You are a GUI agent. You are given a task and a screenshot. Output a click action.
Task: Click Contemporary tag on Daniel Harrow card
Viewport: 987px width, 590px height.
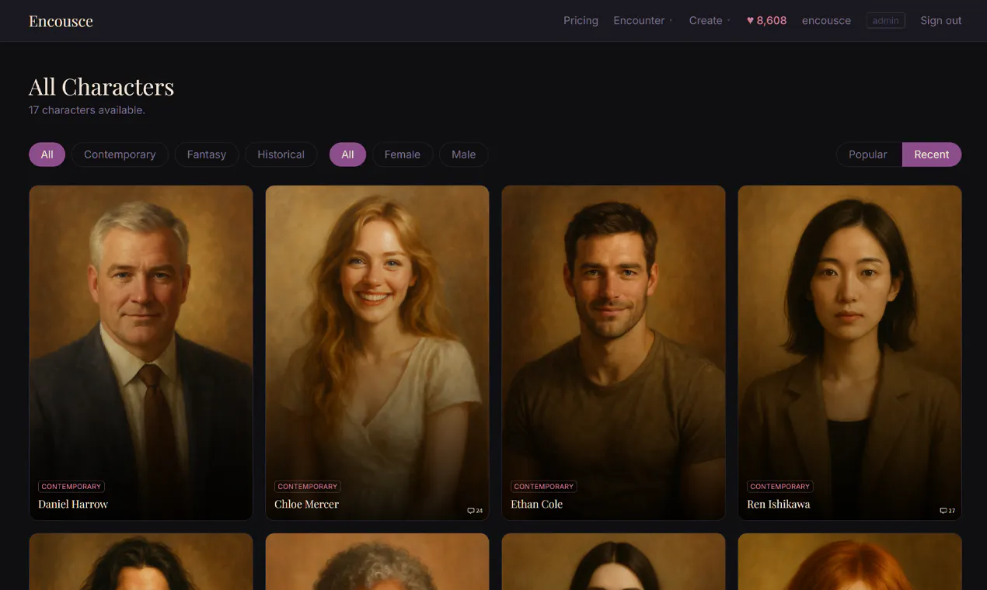(x=71, y=487)
